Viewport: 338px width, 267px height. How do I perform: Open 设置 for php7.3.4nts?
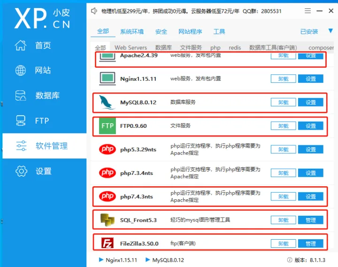[311, 173]
